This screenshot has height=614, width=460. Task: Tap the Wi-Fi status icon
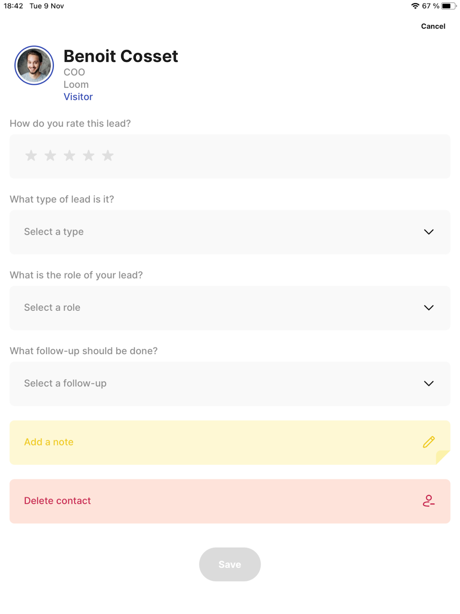tap(415, 6)
